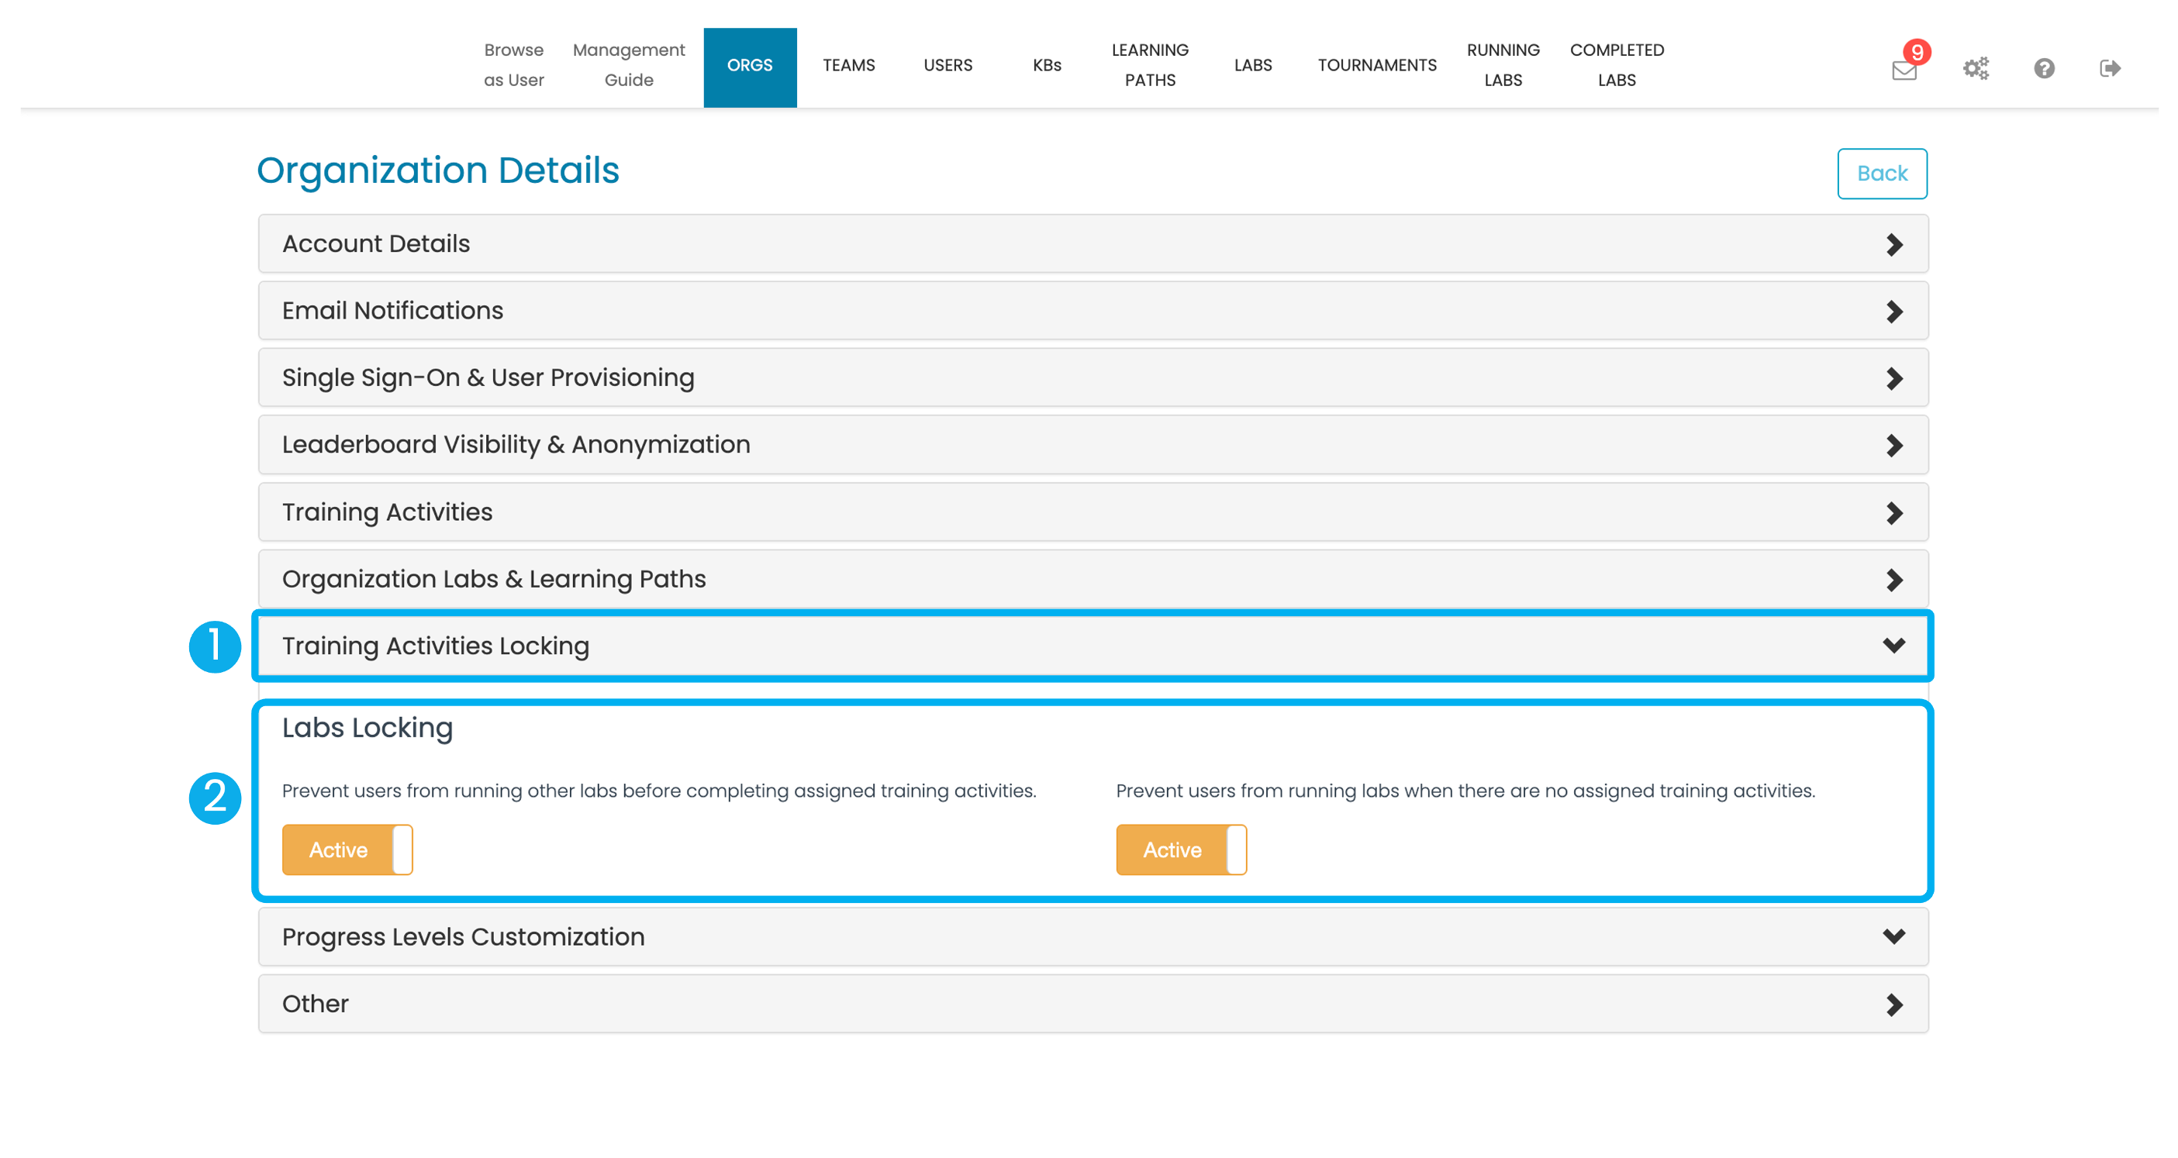The height and width of the screenshot is (1158, 2178).
Task: Open the settings gears icon
Action: coord(1975,68)
